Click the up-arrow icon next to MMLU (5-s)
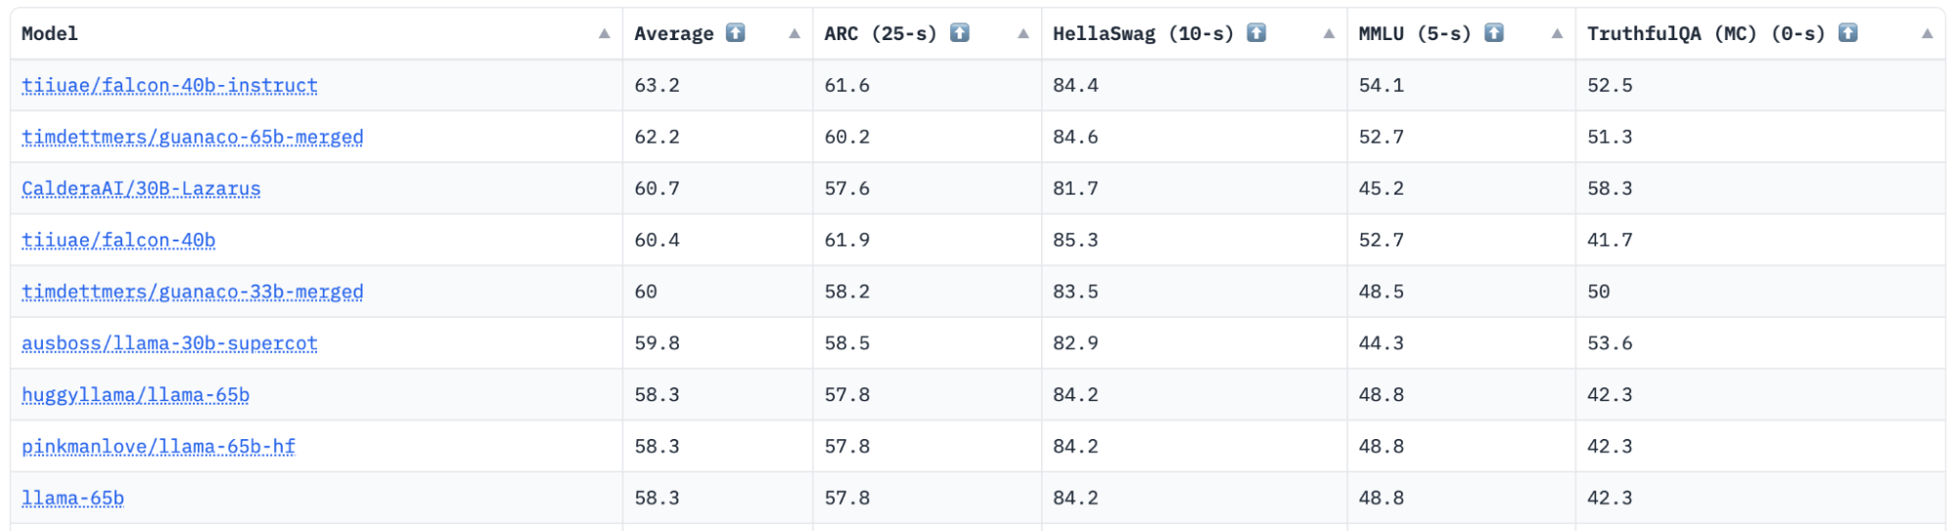Viewport: 1956px width, 531px height. click(x=1494, y=33)
